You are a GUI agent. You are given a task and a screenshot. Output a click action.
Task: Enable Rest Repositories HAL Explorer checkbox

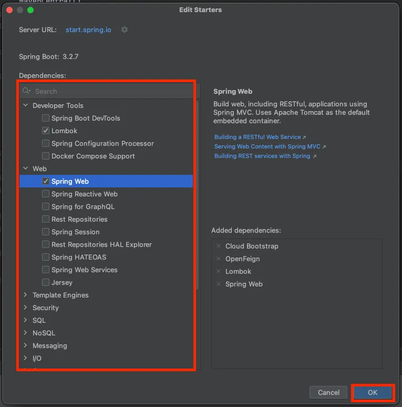46,244
